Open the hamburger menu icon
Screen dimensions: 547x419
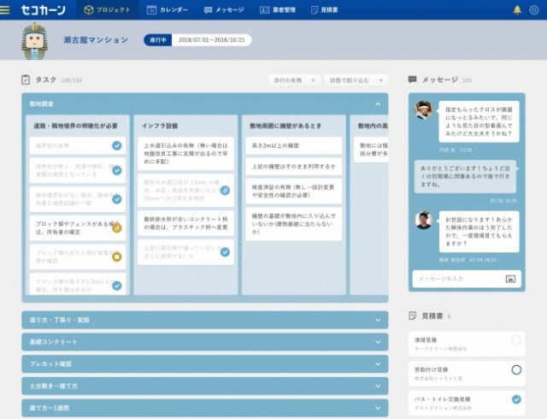pyautogui.click(x=8, y=9)
